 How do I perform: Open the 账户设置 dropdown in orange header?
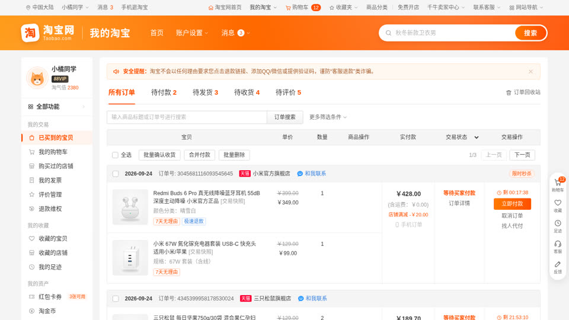192,33
